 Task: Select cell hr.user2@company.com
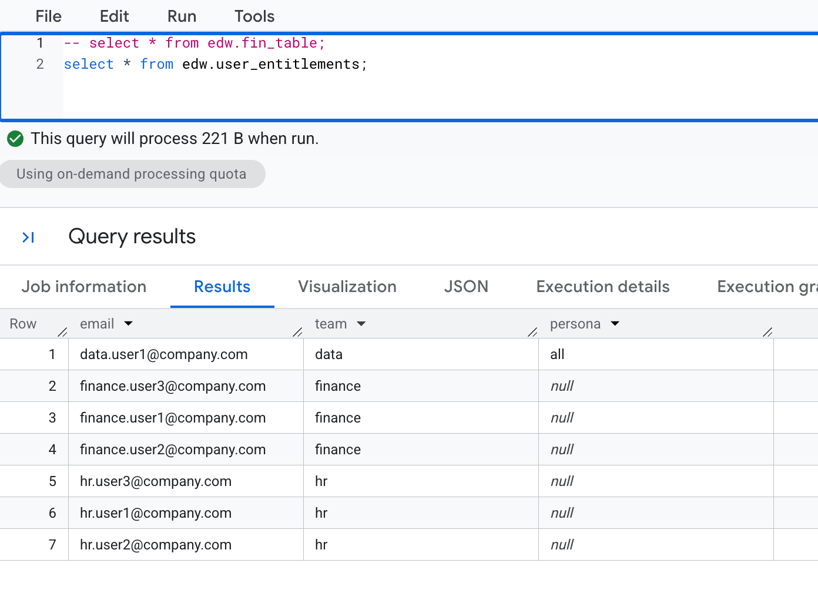[x=186, y=545]
